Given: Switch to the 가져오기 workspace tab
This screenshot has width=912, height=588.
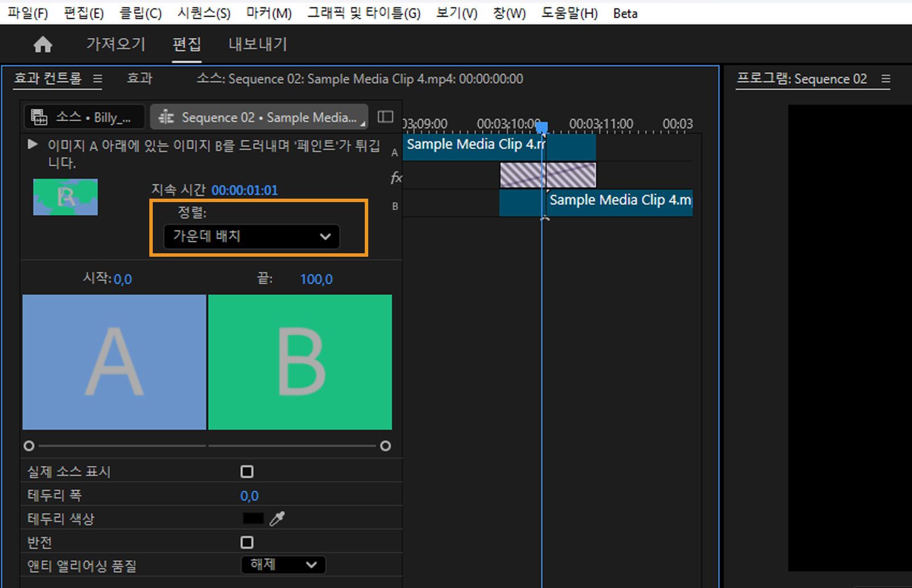Looking at the screenshot, I should [116, 44].
